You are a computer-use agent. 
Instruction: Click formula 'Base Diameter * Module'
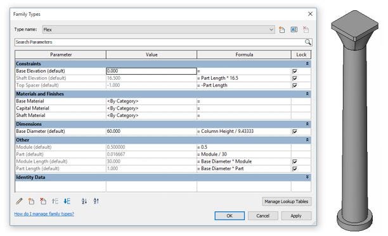pos(226,161)
